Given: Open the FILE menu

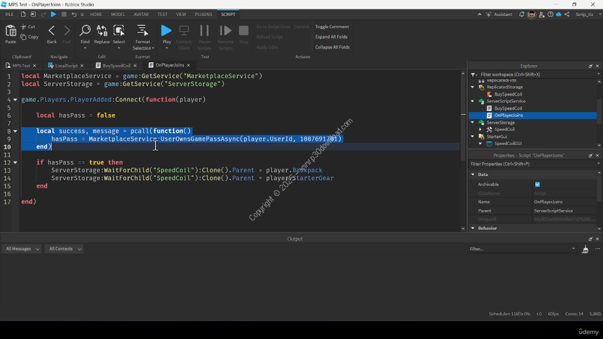Looking at the screenshot, I should [9, 15].
